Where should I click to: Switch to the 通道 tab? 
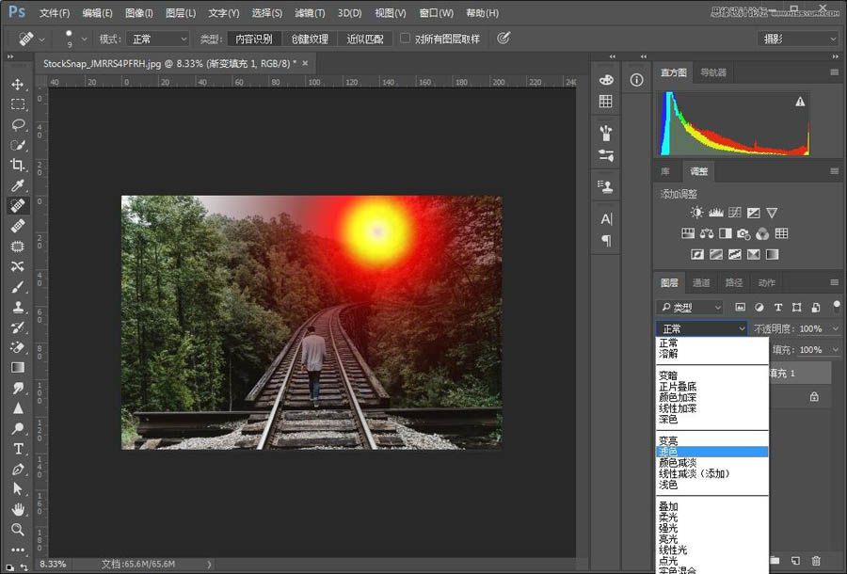click(701, 282)
